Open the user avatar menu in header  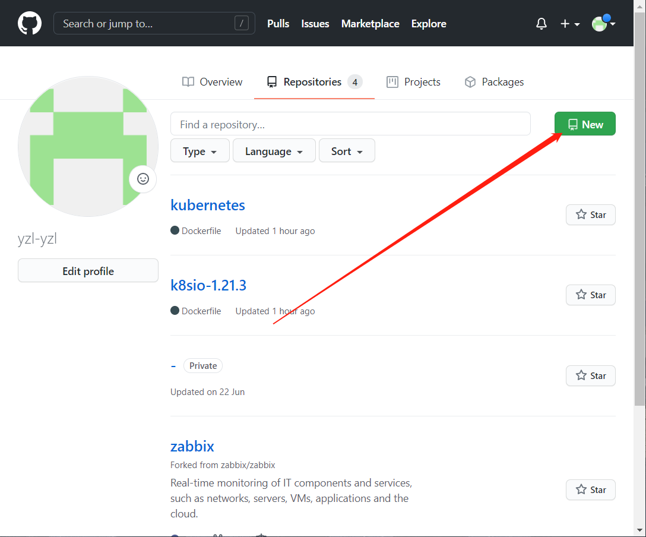[x=604, y=24]
